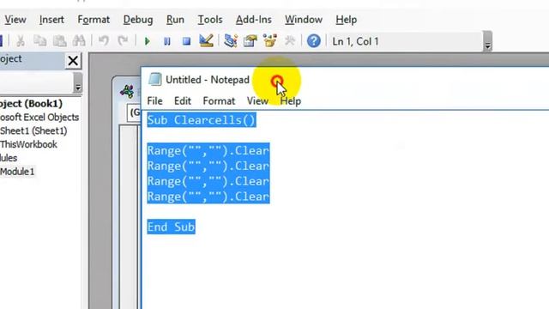Click the blue Help question mark icon
This screenshot has height=309, width=549.
(314, 41)
